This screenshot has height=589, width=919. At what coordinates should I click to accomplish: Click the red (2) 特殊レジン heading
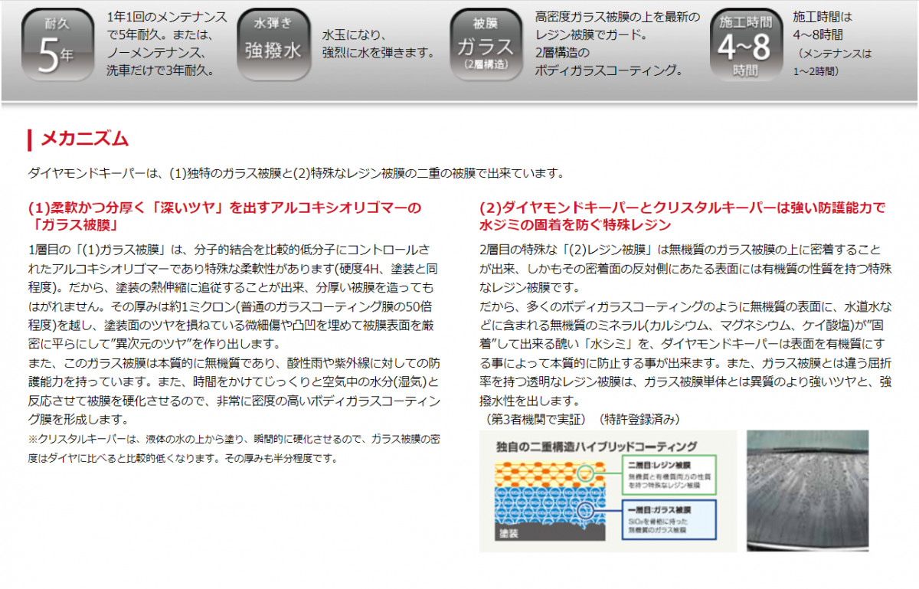[x=682, y=216]
